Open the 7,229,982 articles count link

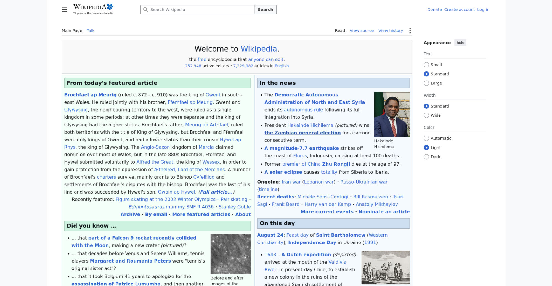coord(243,66)
